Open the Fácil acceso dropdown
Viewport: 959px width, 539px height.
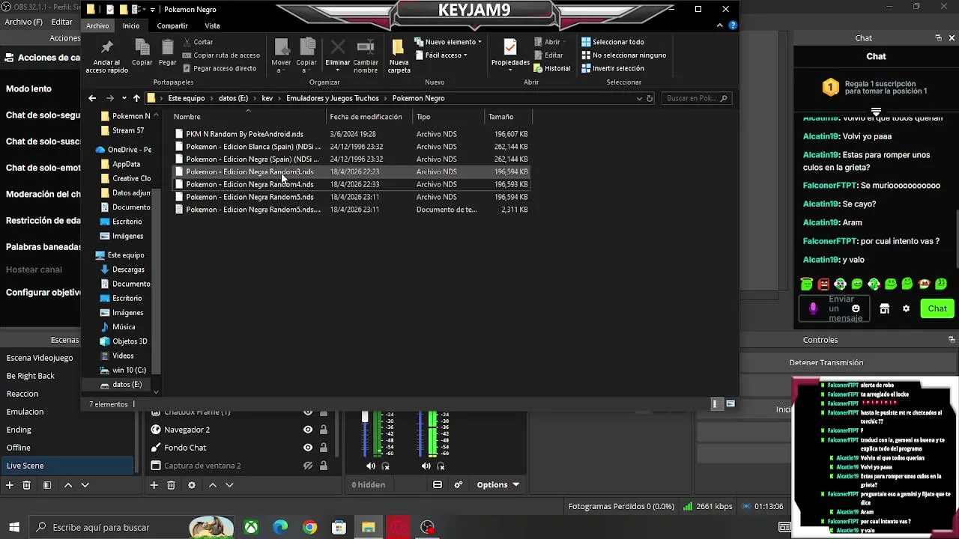441,55
